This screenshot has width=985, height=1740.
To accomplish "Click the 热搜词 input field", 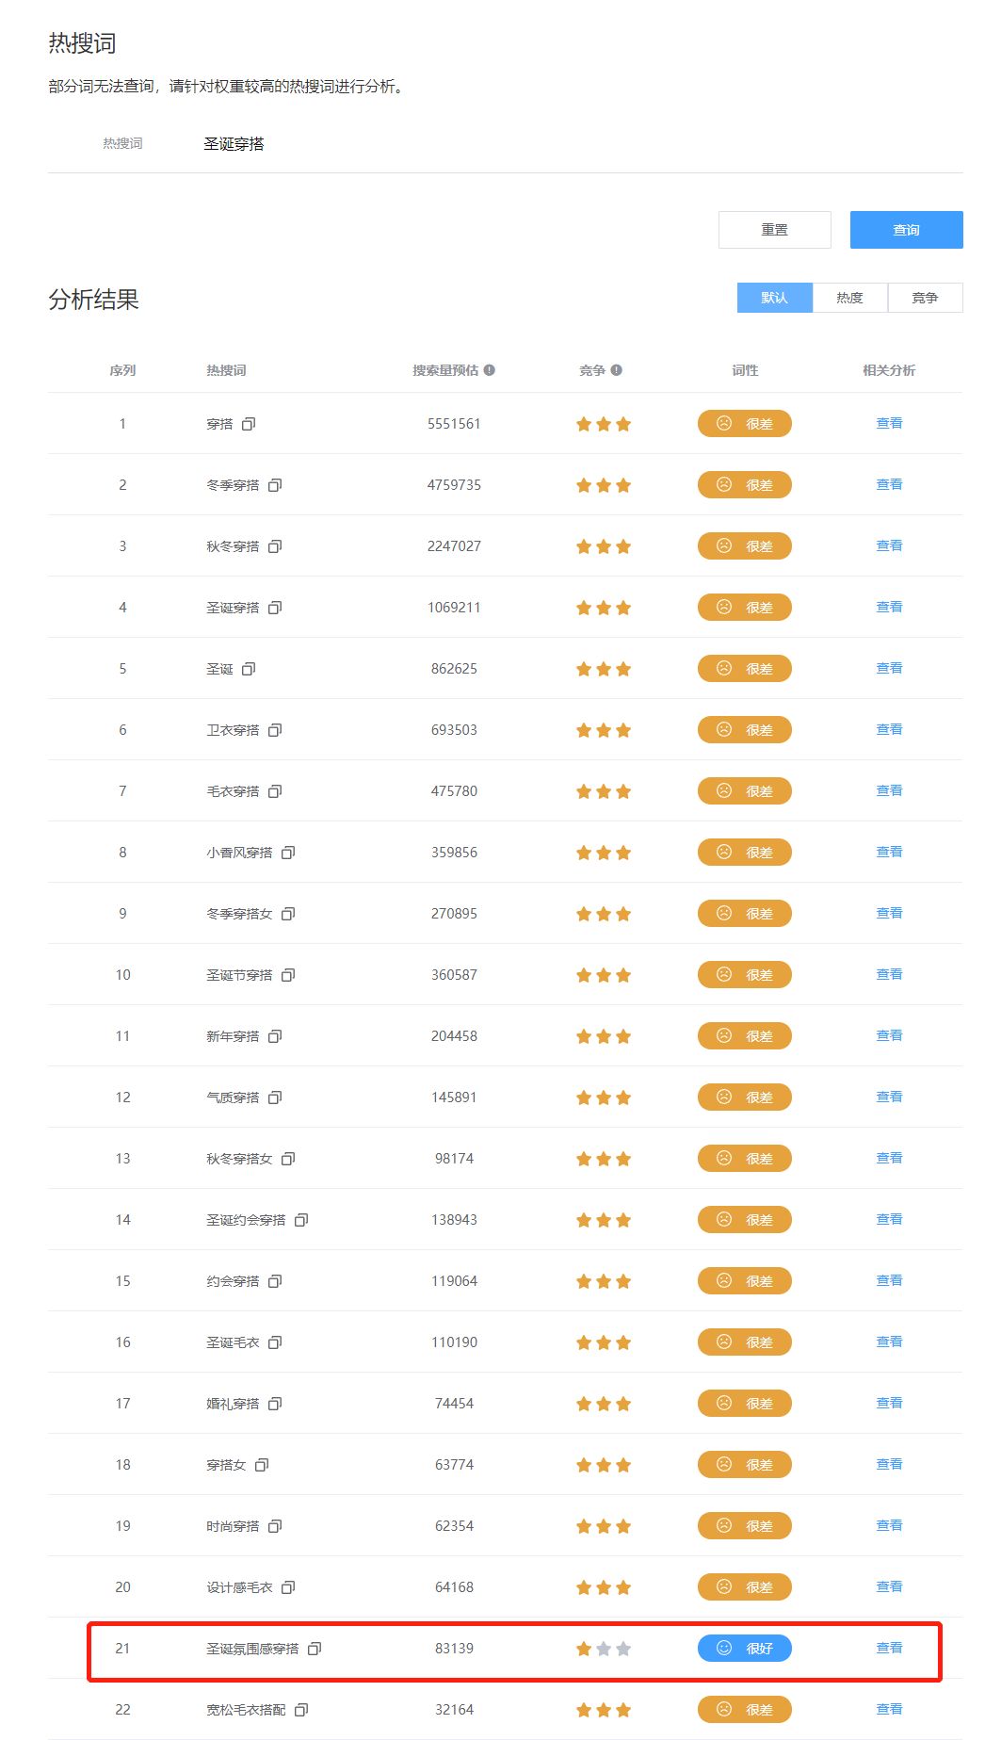I will coord(471,144).
